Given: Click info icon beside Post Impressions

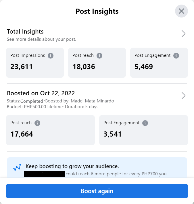Looking at the screenshot, I should tap(51, 56).
